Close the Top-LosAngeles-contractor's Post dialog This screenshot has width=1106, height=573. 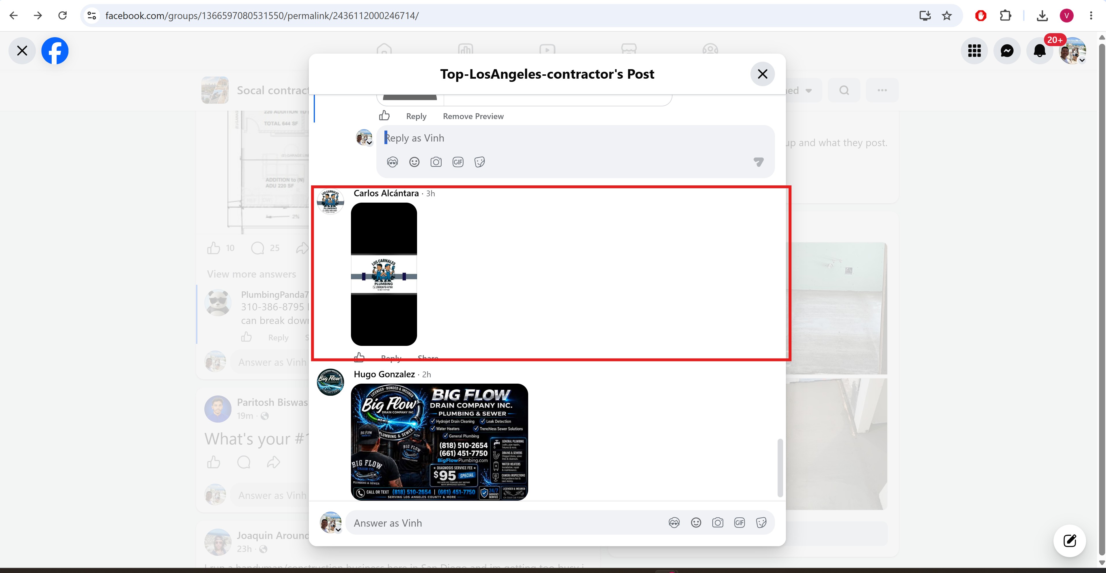pyautogui.click(x=763, y=74)
